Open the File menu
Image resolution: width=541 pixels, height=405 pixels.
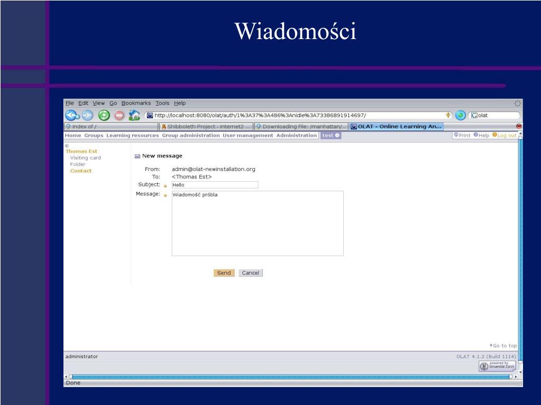70,103
